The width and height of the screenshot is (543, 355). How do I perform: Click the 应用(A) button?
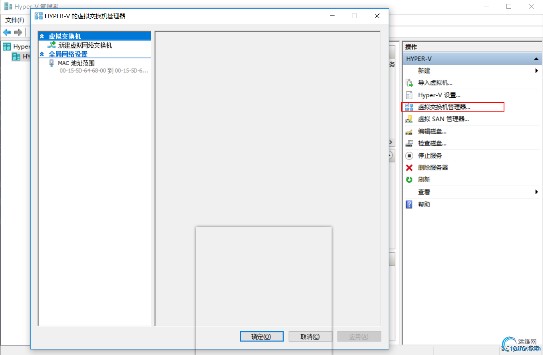[359, 336]
